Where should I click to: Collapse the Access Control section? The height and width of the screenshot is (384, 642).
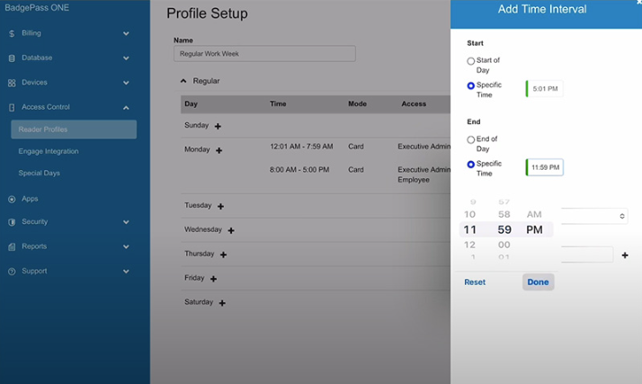click(x=126, y=108)
